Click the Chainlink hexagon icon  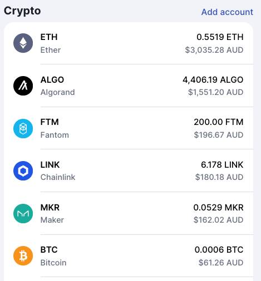(23, 170)
